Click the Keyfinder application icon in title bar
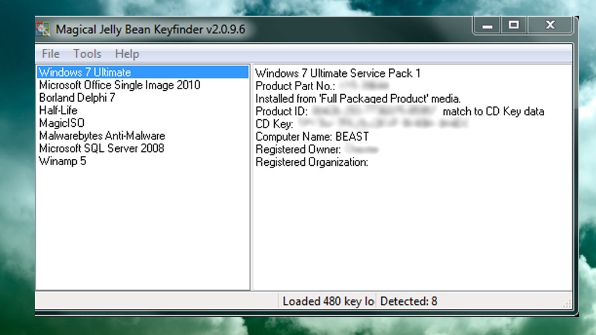This screenshot has width=596, height=335. pyautogui.click(x=43, y=28)
